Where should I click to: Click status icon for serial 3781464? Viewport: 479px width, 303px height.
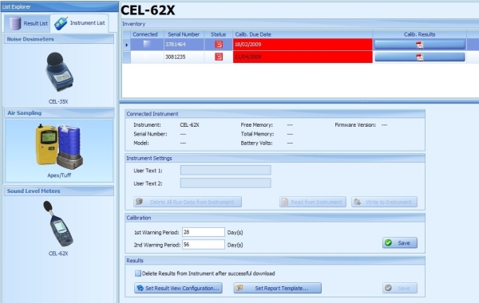tap(219, 44)
